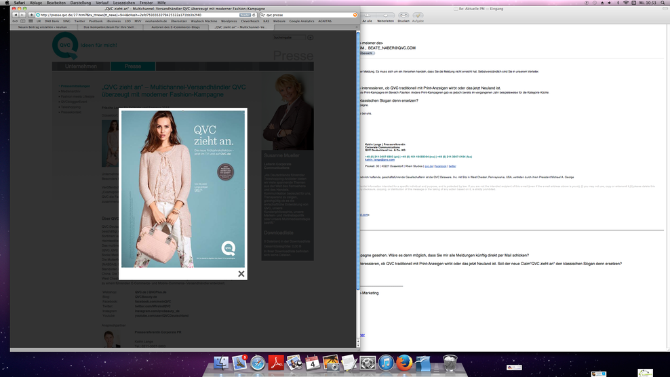This screenshot has height=377, width=670.
Task: Open the Wayback Machine bookmark
Action: [x=204, y=21]
